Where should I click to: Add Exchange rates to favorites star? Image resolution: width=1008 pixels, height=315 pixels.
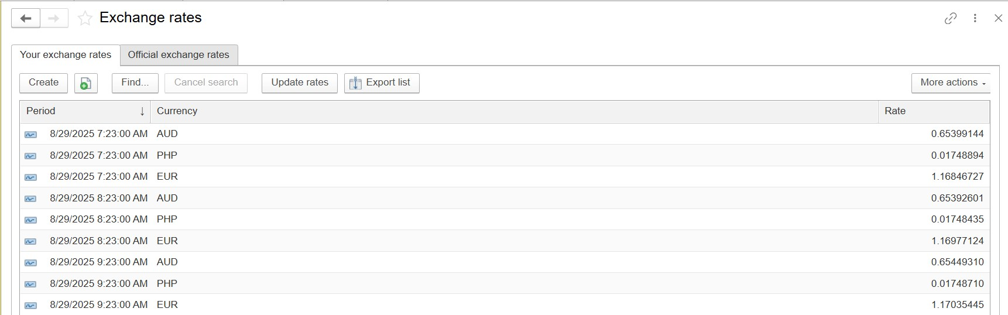point(85,19)
